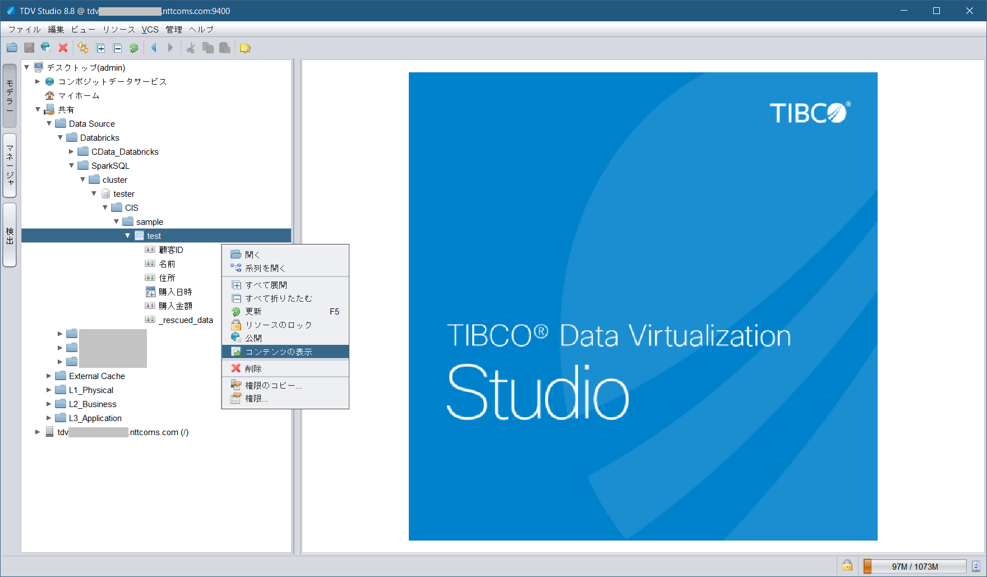Screen dimensions: 987x577
Task: Select the 購入日時 column
Action: pyautogui.click(x=176, y=292)
